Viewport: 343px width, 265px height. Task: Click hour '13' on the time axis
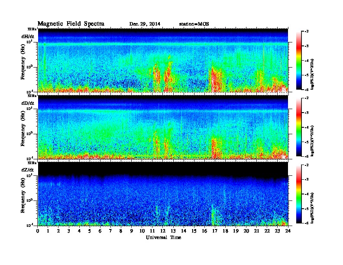click(x=173, y=231)
